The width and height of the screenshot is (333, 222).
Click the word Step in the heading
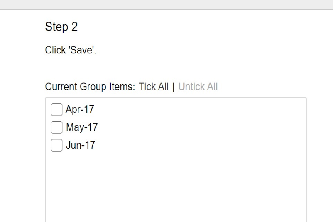pos(57,27)
